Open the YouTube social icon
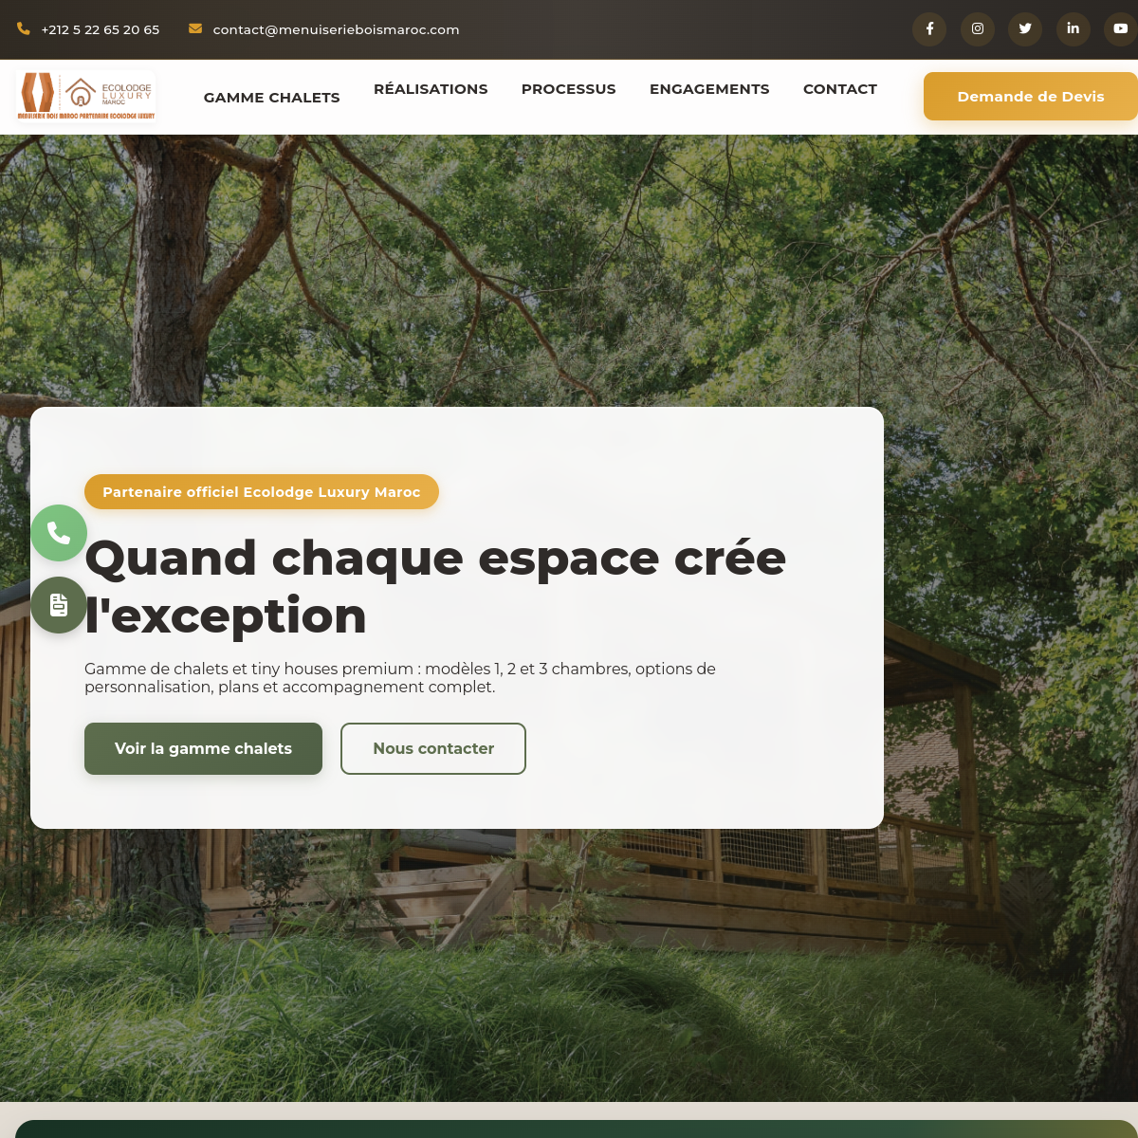 (x=1121, y=28)
